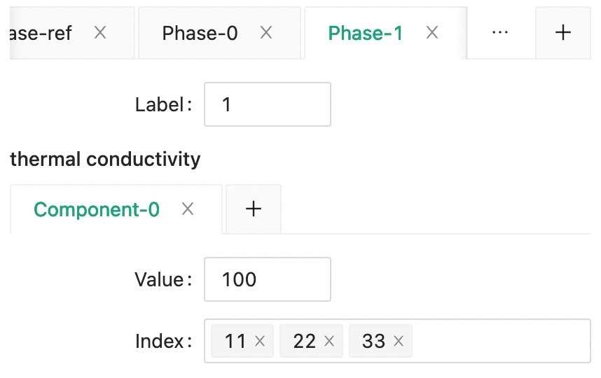601x378 pixels.
Task: Remove the Component-0 tab via its X
Action: 188,209
